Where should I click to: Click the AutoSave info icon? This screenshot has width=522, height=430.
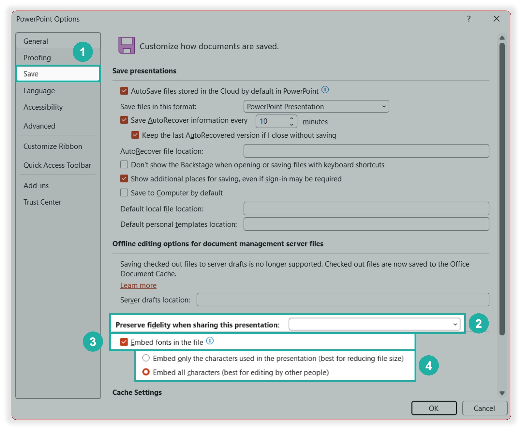(x=325, y=90)
